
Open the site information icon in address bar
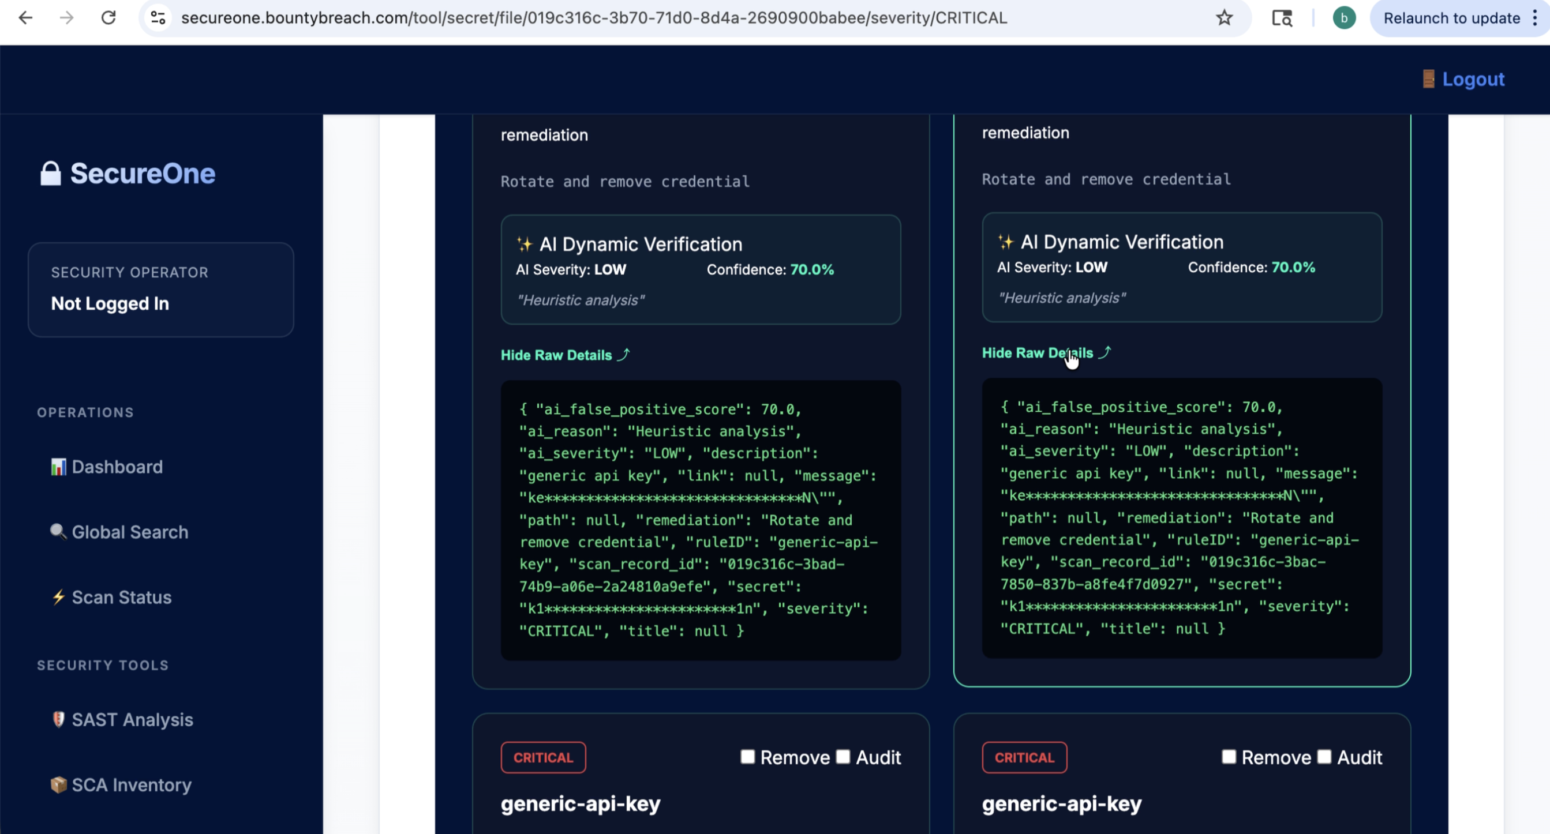click(x=158, y=18)
